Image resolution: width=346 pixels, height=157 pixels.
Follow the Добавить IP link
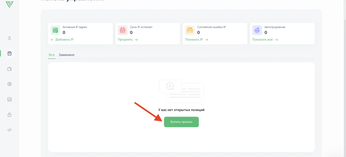64,40
